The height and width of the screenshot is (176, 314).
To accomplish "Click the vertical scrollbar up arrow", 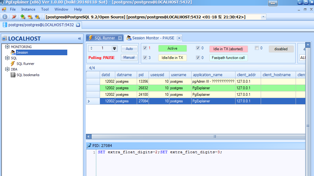I will (x=308, y=44).
